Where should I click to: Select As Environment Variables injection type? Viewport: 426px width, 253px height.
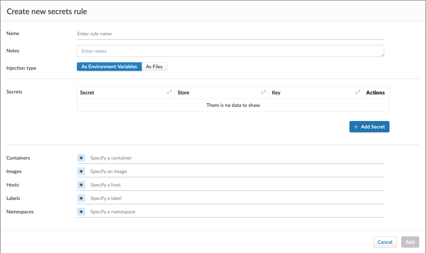point(109,67)
